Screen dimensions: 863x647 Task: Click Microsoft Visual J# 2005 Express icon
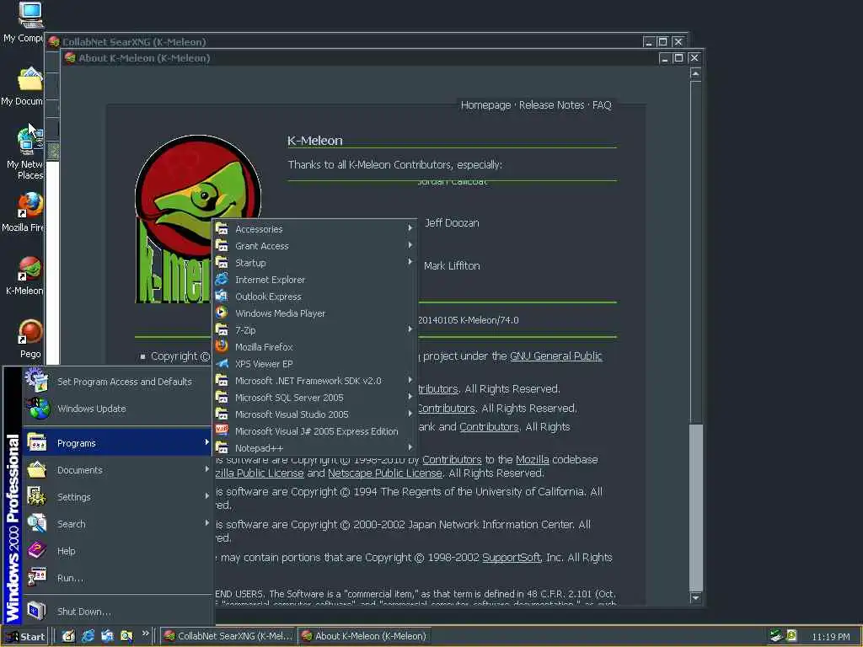tap(222, 430)
